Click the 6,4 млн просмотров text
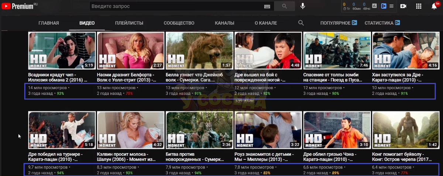The image size is (443, 176). click(x=392, y=167)
